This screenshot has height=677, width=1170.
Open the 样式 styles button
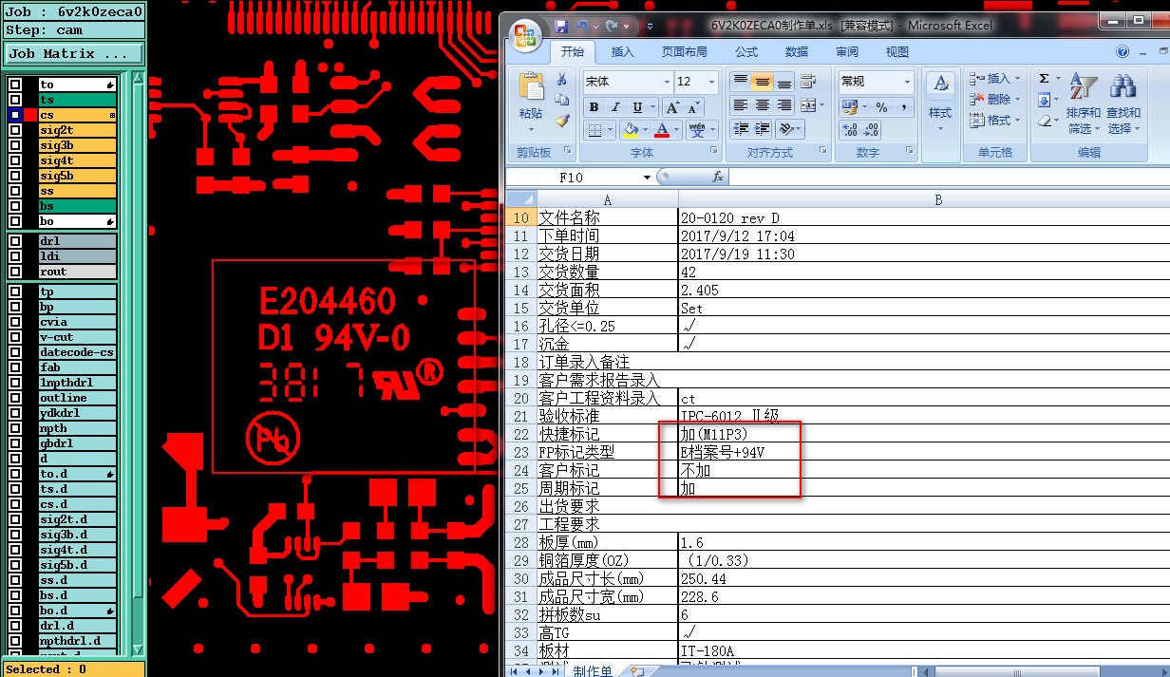[940, 103]
